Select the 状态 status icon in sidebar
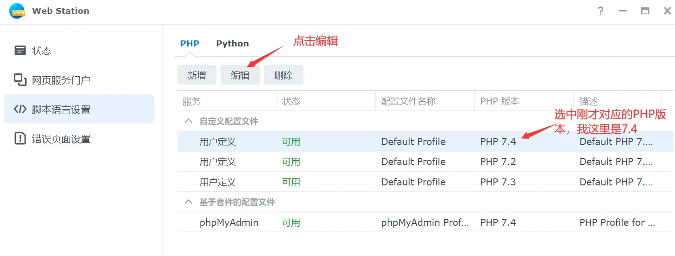The width and height of the screenshot is (675, 256). [20, 51]
